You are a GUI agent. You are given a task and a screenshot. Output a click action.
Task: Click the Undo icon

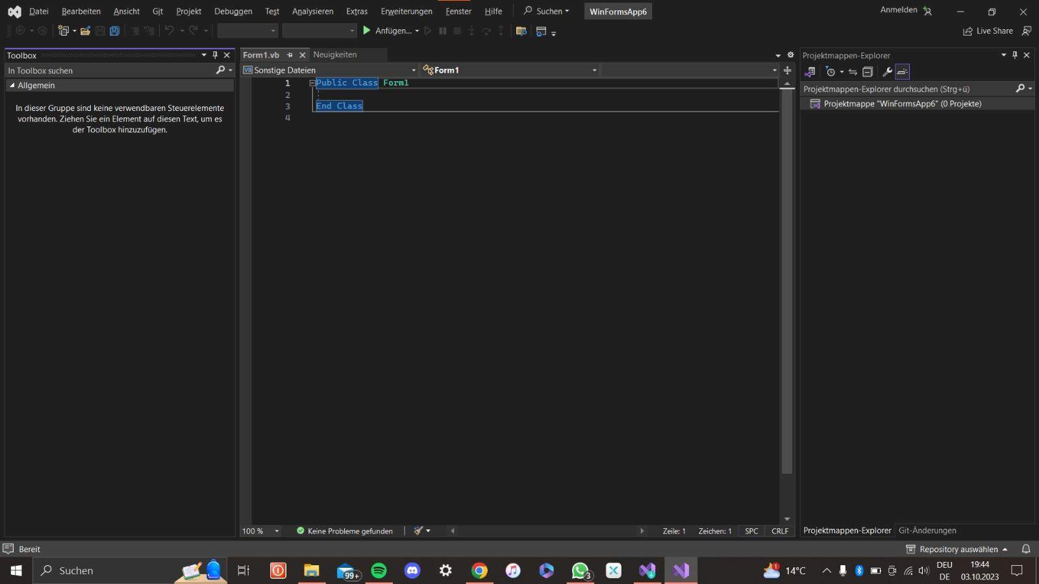(x=169, y=30)
